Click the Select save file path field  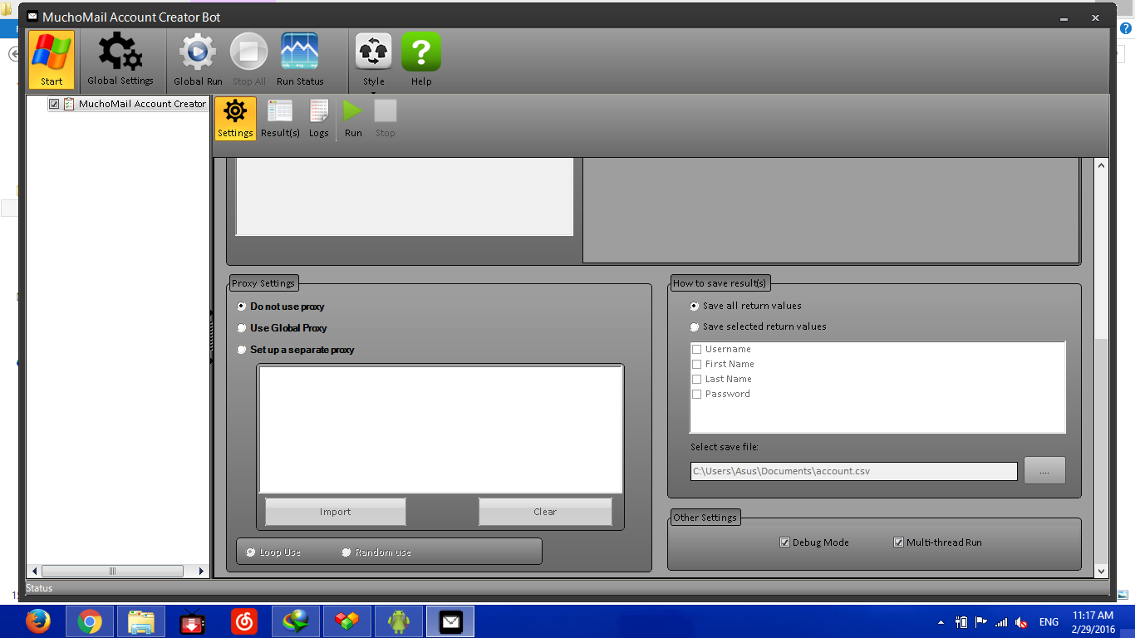[853, 471]
